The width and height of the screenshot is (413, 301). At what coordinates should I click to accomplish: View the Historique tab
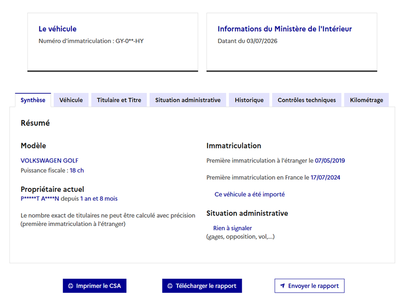click(249, 100)
